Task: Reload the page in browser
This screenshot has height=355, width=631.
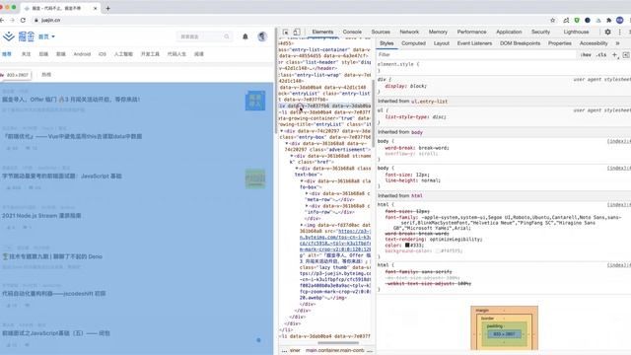Action: click(23, 20)
